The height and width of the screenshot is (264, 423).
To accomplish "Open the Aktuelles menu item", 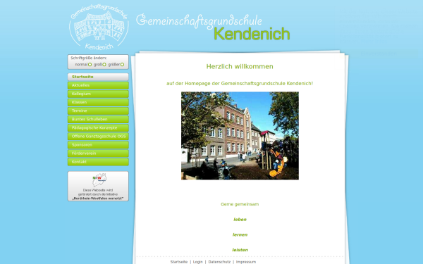I will coord(98,85).
